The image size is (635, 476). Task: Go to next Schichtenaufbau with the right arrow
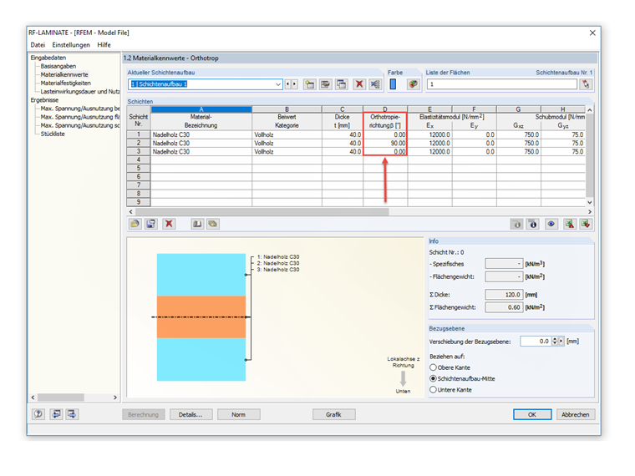click(294, 84)
